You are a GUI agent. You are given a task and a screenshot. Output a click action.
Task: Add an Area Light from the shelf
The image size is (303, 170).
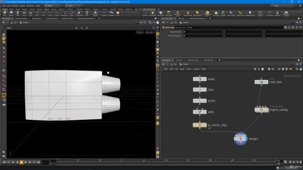click(x=169, y=13)
